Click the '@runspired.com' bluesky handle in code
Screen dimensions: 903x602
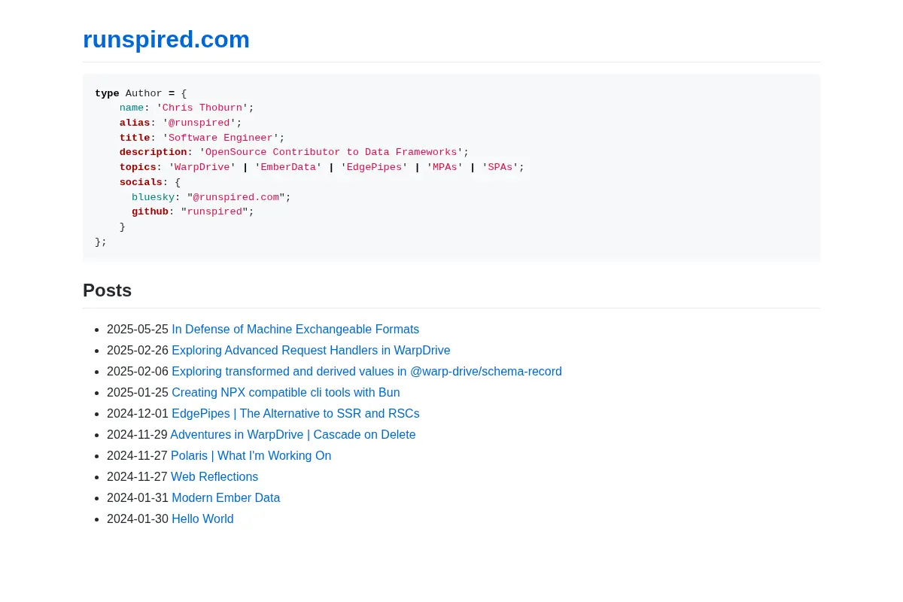click(x=236, y=197)
